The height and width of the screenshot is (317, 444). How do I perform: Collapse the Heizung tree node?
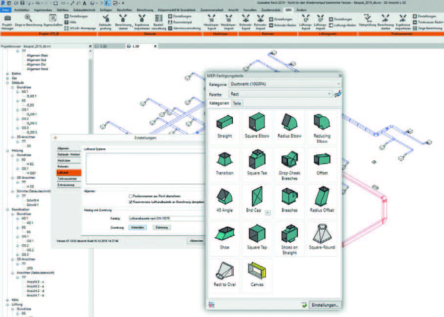pos(7,151)
